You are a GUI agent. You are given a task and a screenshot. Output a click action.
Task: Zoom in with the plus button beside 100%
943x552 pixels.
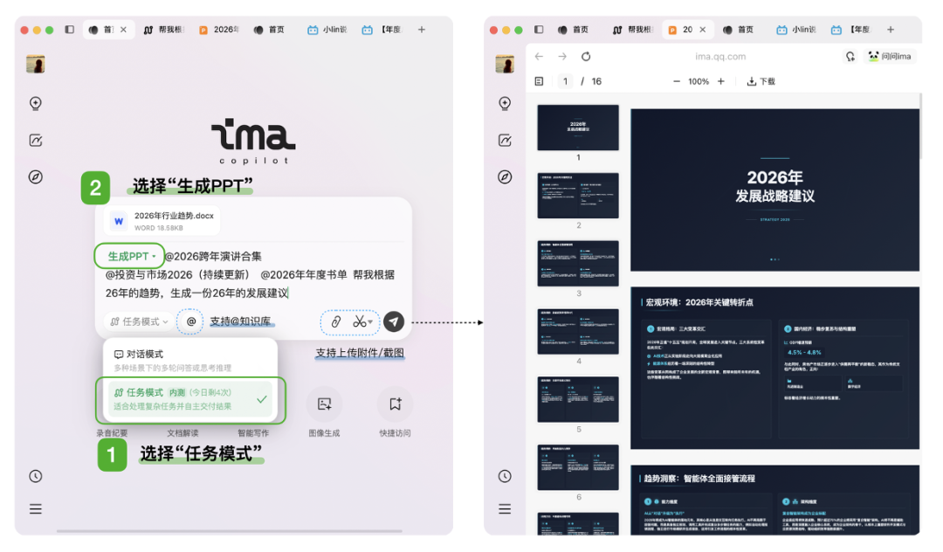720,81
